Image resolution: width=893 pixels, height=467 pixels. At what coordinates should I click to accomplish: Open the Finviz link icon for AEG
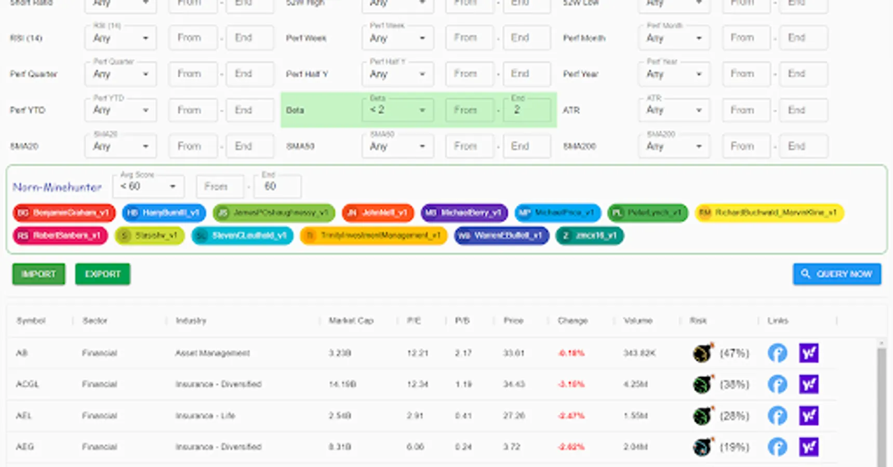point(777,447)
